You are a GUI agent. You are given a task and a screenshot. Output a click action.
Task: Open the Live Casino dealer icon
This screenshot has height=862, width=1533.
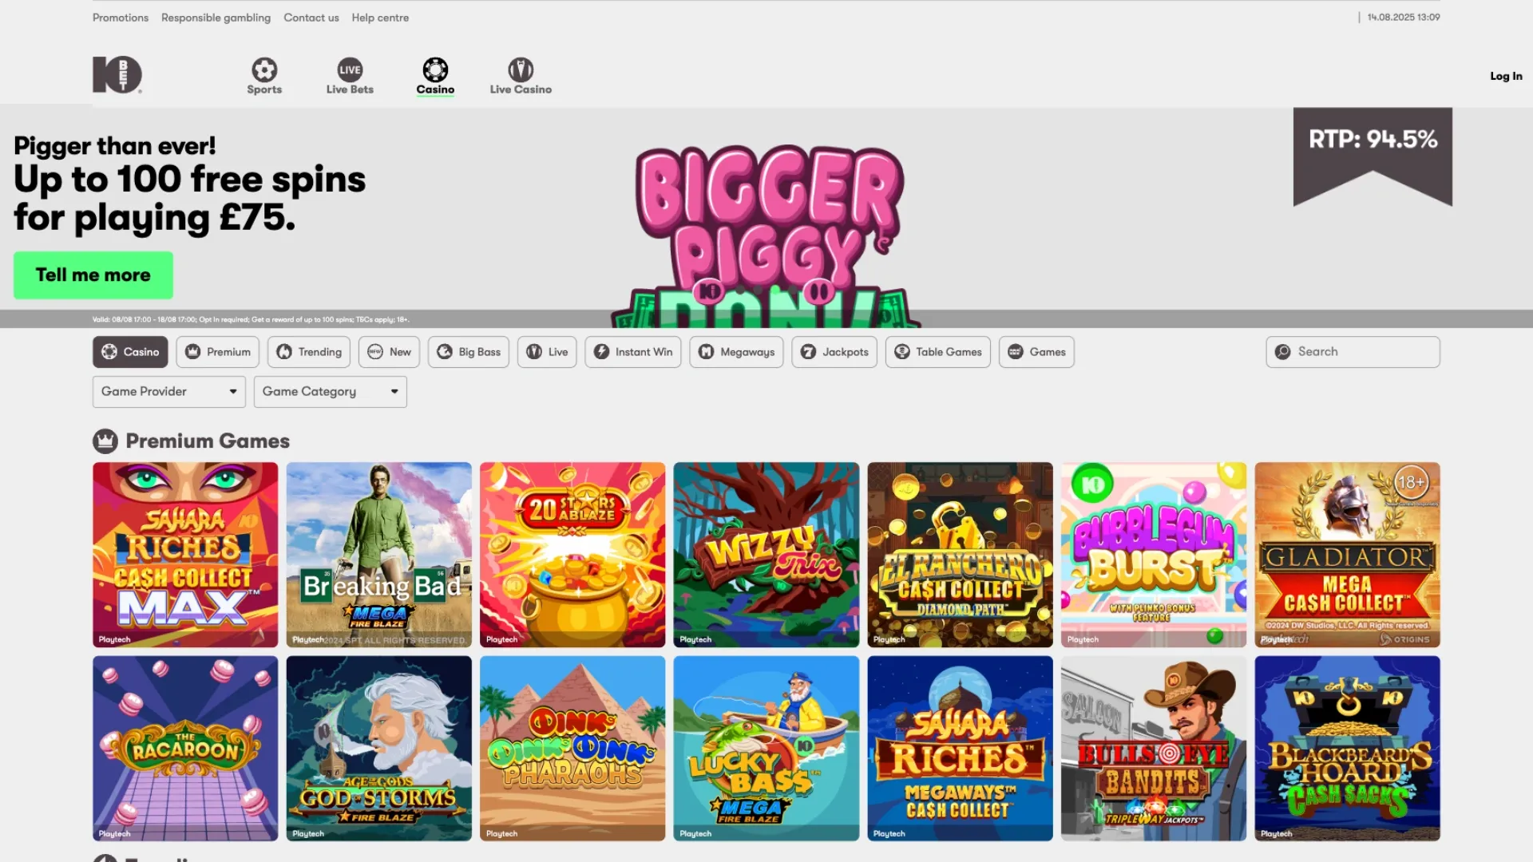(521, 69)
